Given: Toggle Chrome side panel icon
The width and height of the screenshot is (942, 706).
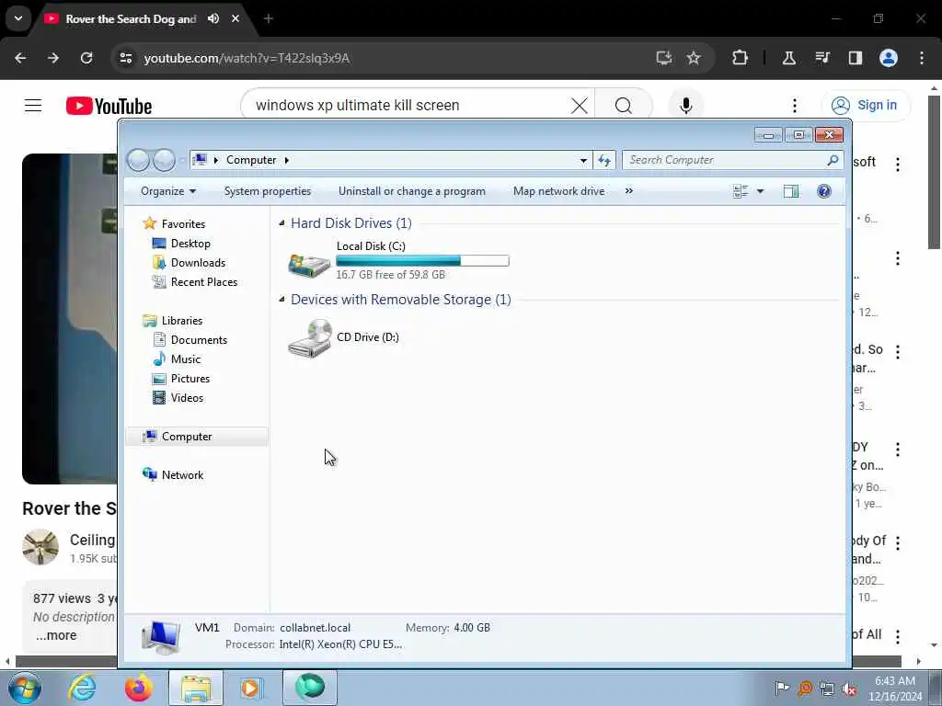Looking at the screenshot, I should (856, 58).
